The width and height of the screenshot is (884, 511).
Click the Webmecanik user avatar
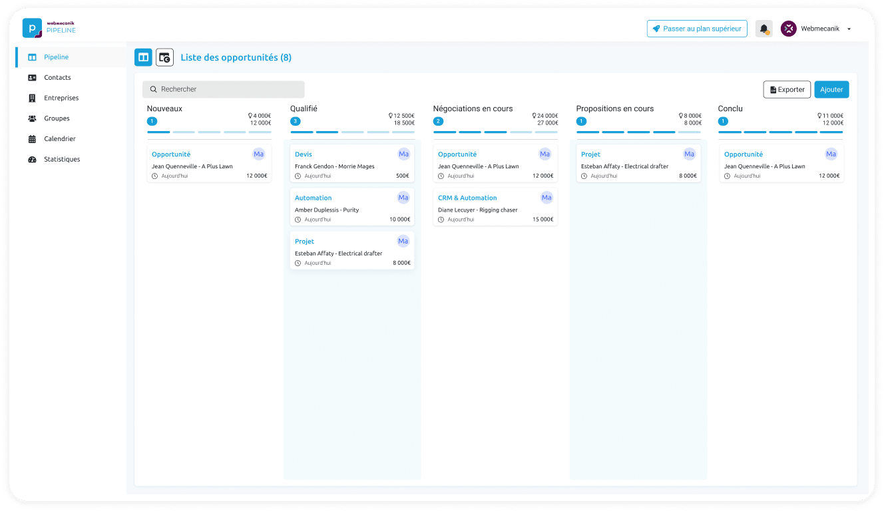tap(788, 29)
